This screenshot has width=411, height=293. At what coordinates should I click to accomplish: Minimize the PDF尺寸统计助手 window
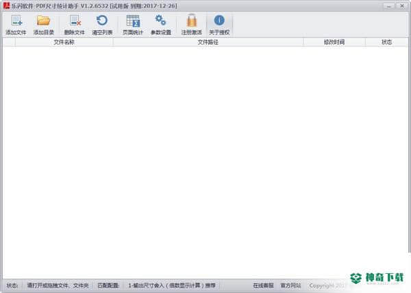(x=389, y=6)
